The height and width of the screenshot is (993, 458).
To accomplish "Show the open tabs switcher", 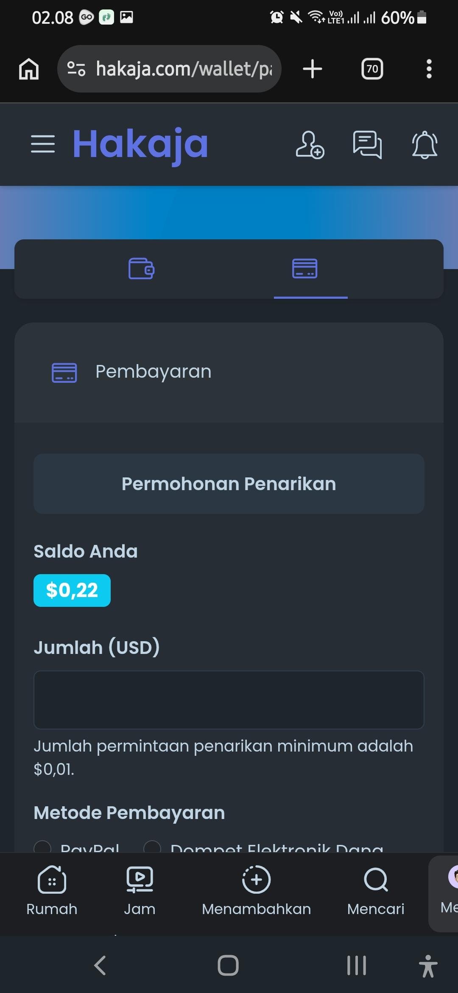I will pos(372,69).
